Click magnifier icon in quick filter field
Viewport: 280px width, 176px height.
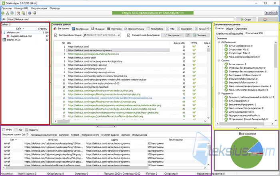pos(85,35)
